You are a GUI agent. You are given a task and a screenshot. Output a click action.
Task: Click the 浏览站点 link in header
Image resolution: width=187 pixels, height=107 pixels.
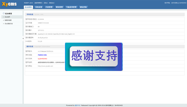[x=51, y=3]
